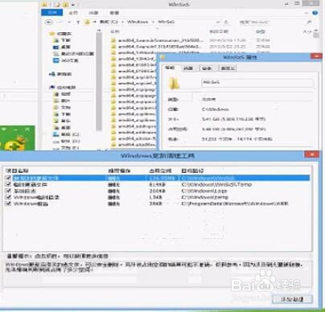Click the magnifier icon in Explorer search
The width and height of the screenshot is (325, 312).
coord(309,22)
